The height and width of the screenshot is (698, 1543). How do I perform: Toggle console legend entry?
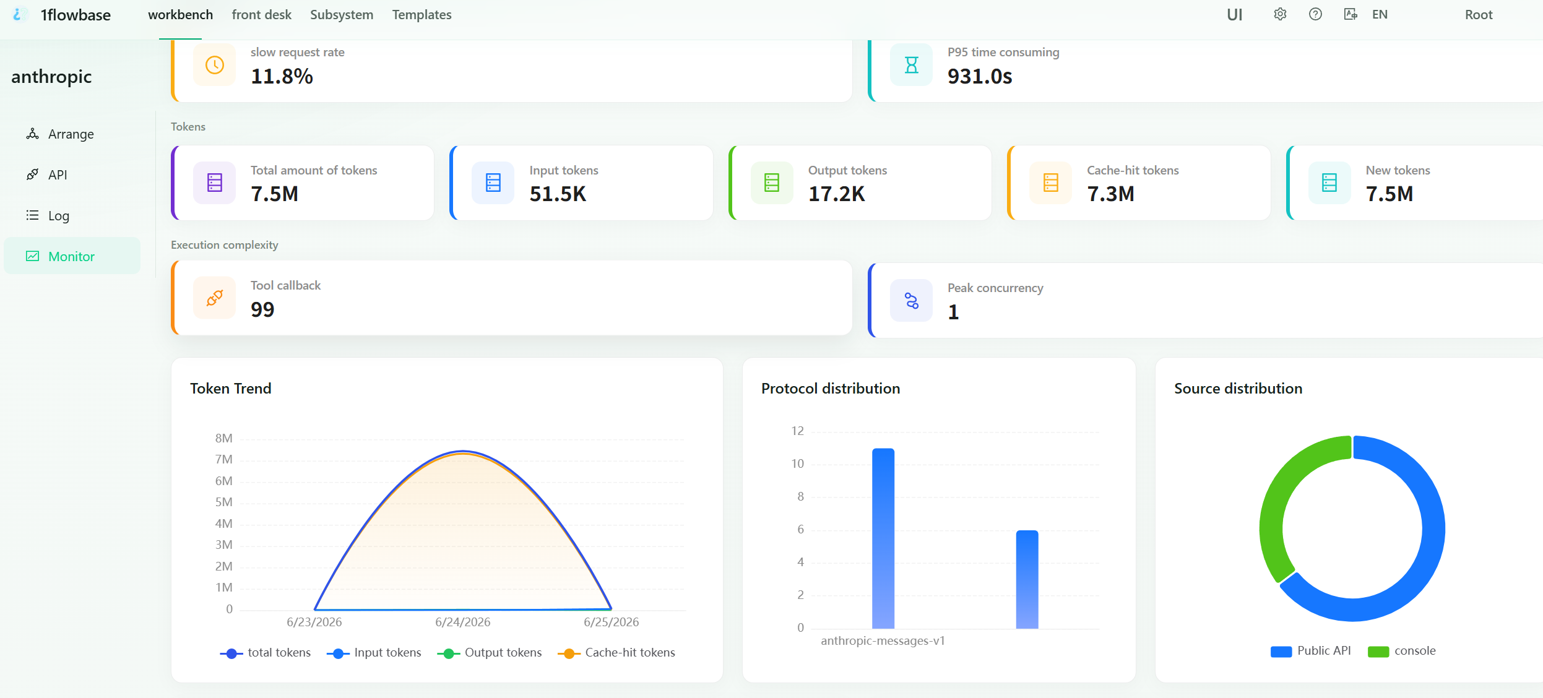pyautogui.click(x=1401, y=651)
